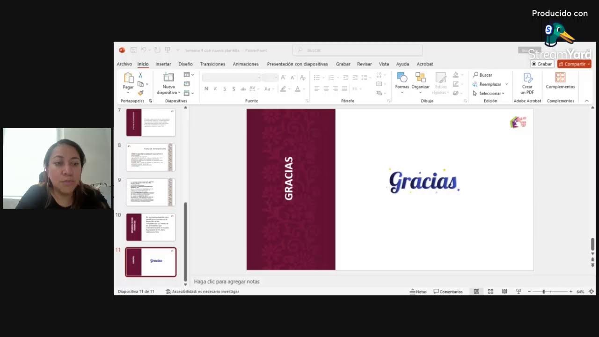Switch to the Diseño tab
This screenshot has height=337, width=599.
185,64
